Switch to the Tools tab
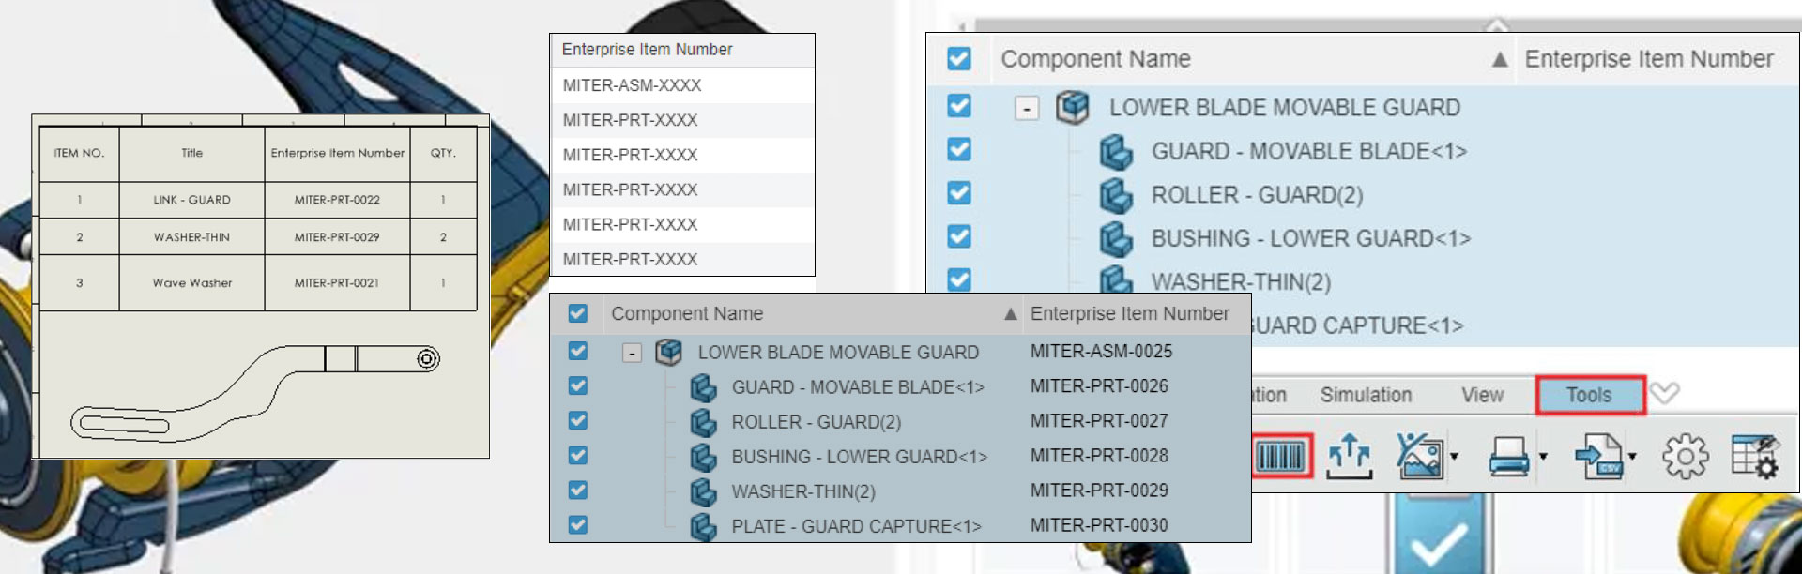This screenshot has height=574, width=1802. tap(1589, 395)
